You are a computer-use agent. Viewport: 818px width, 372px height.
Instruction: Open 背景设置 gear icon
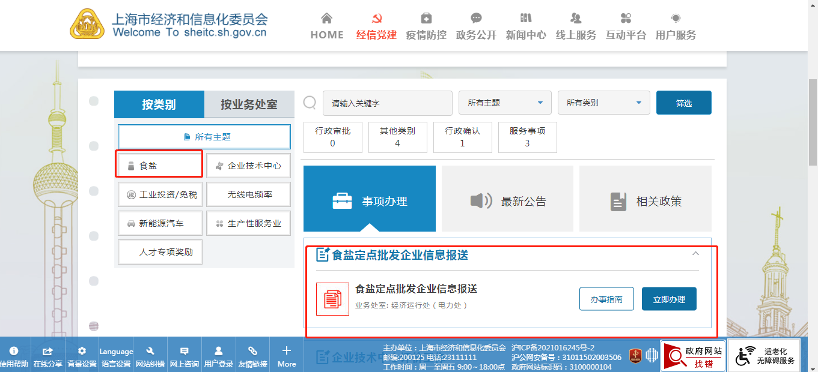pyautogui.click(x=82, y=351)
